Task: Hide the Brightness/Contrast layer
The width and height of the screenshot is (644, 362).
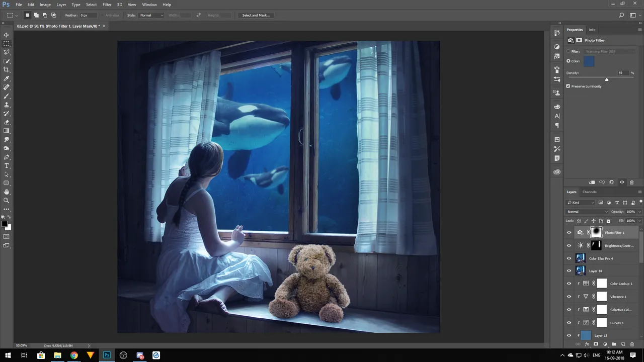Action: point(569,245)
